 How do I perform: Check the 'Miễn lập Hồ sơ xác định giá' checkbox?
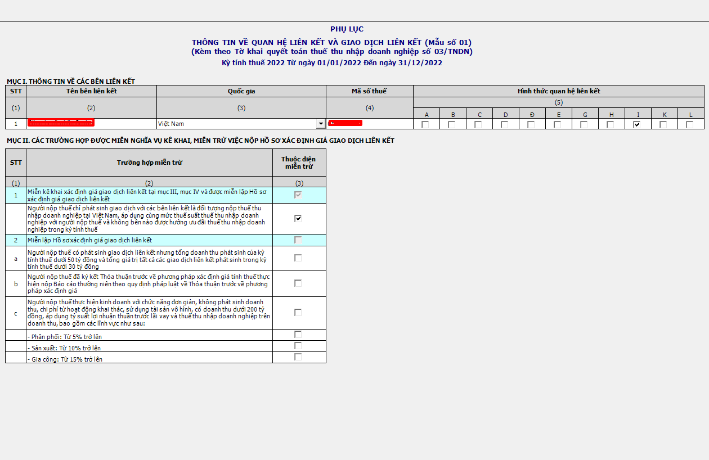298,240
